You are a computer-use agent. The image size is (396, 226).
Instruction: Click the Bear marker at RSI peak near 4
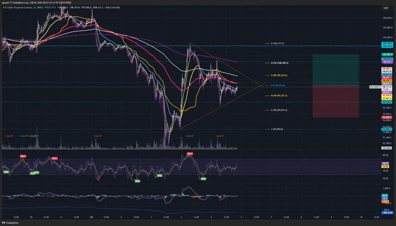[190, 153]
